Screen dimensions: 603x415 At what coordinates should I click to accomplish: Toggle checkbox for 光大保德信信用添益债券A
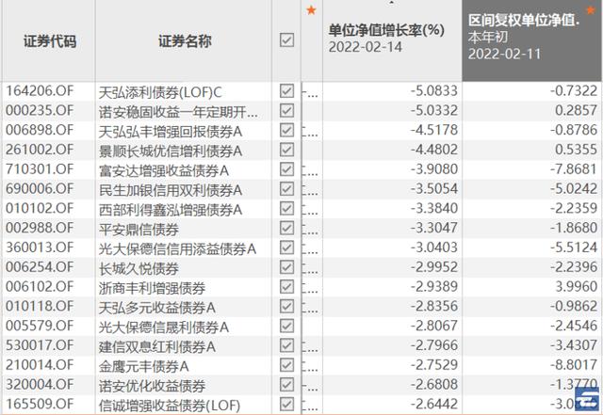pos(286,247)
